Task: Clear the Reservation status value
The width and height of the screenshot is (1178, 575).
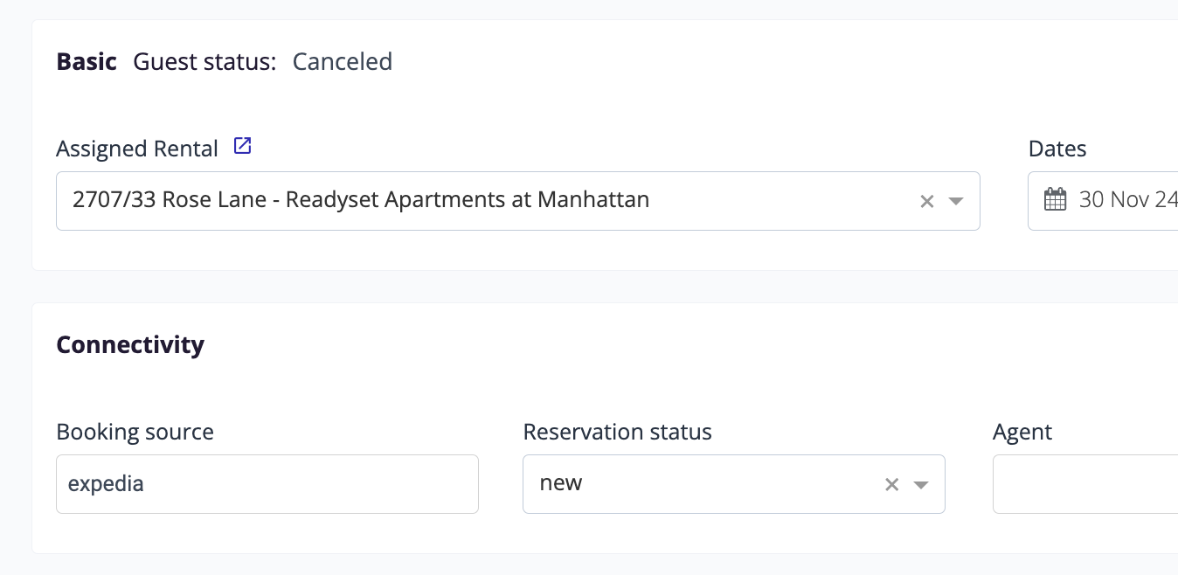Action: click(891, 485)
